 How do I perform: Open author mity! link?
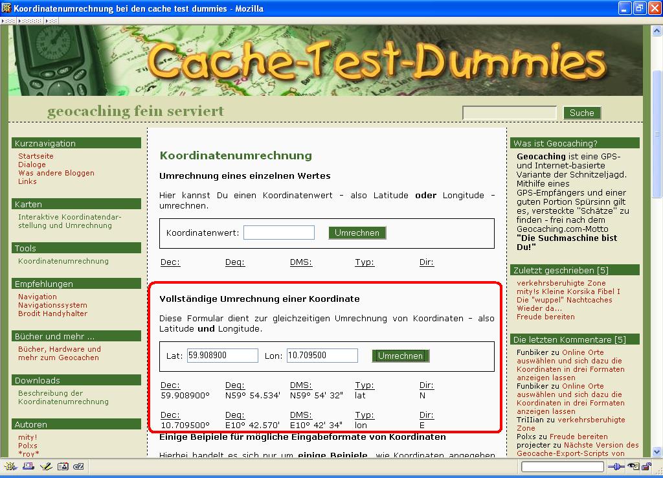coord(27,437)
